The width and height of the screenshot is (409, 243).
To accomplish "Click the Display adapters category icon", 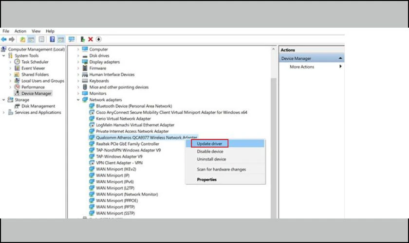I will (x=85, y=62).
